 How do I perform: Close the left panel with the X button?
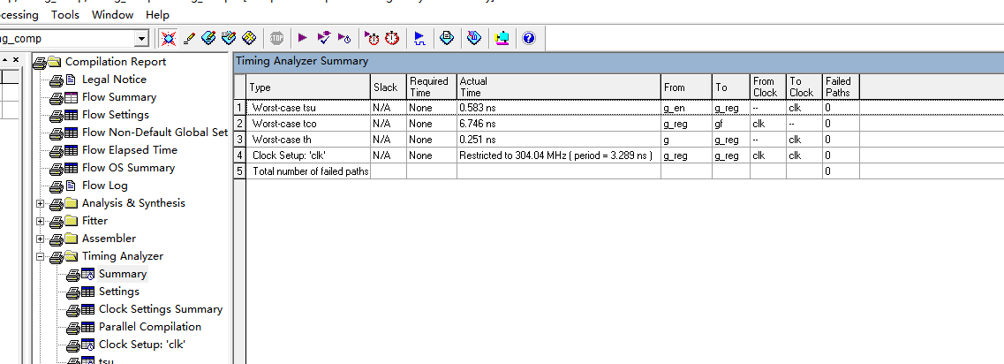[18, 59]
